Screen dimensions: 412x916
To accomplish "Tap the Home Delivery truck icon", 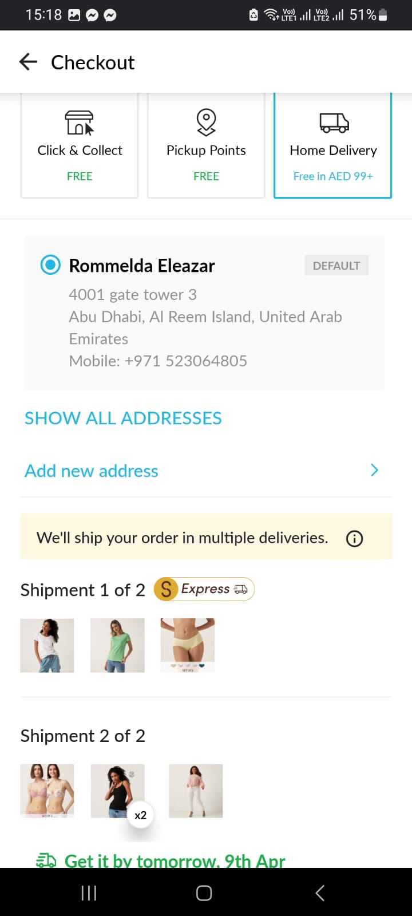I will (x=334, y=123).
